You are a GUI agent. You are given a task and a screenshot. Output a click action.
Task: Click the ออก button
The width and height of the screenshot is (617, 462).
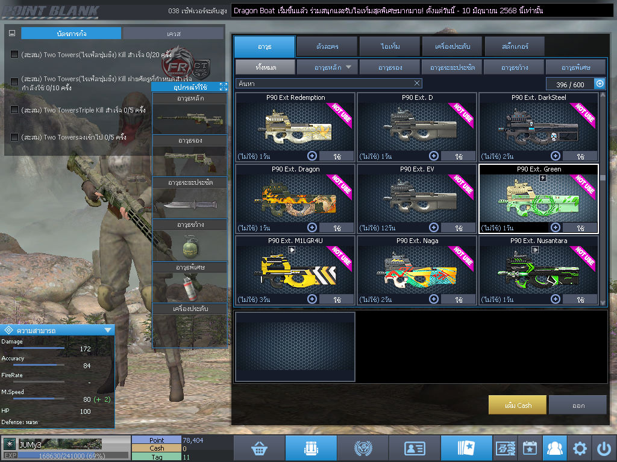click(578, 405)
